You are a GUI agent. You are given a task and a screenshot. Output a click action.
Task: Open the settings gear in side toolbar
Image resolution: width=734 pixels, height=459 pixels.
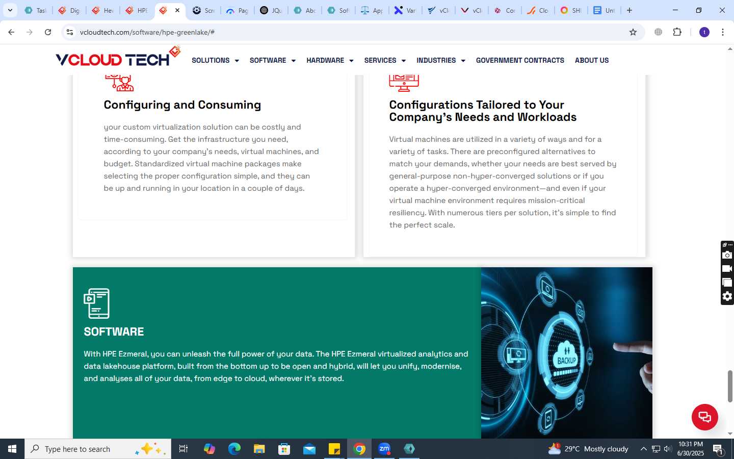tap(727, 296)
